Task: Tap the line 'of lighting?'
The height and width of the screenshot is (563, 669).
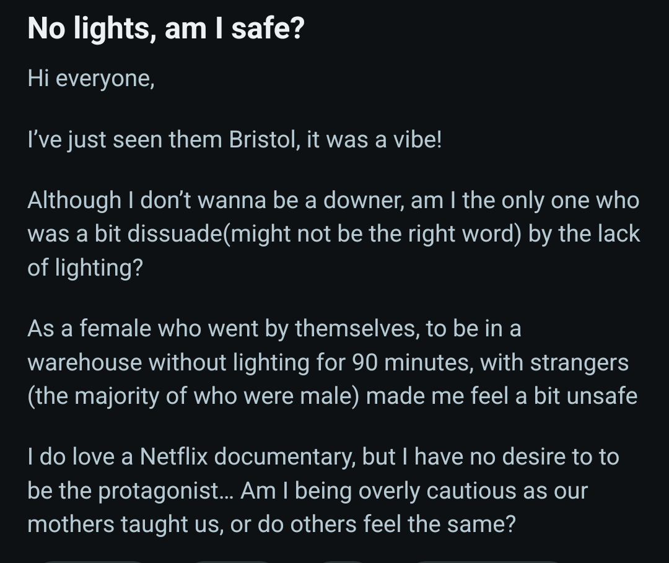Action: point(85,268)
